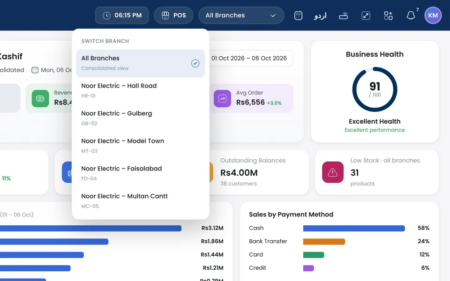Launch the POS screen button
This screenshot has width=450, height=281.
(x=173, y=15)
